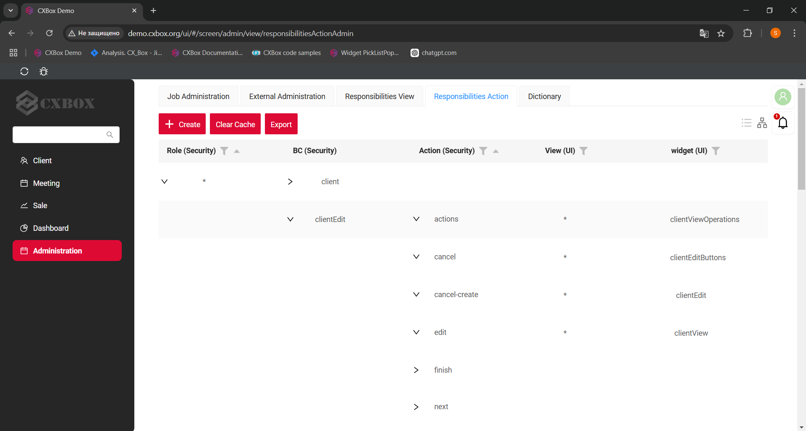Select Administration in sidebar

click(67, 251)
